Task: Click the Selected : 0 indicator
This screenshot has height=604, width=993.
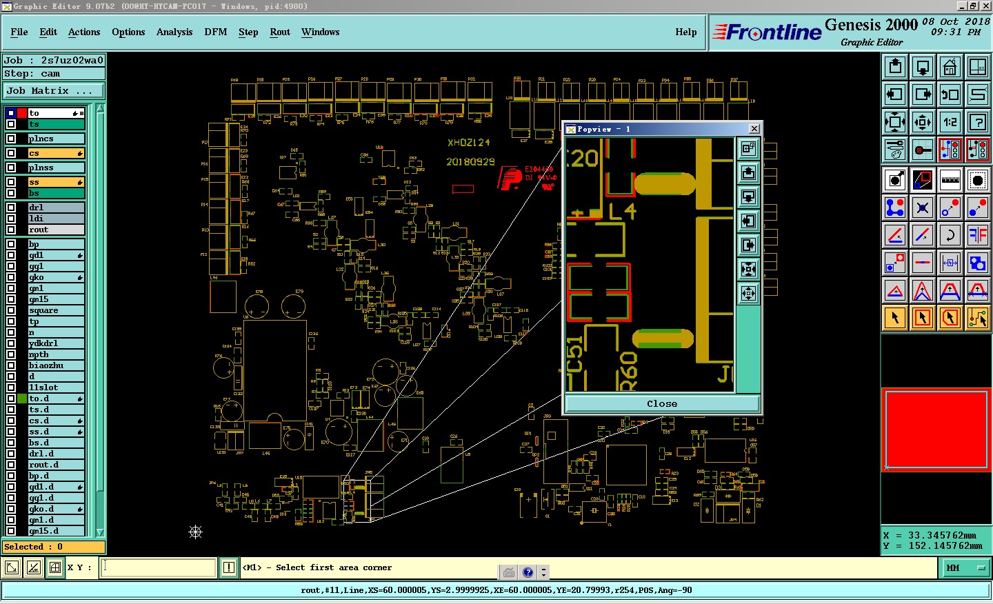Action: click(54, 547)
